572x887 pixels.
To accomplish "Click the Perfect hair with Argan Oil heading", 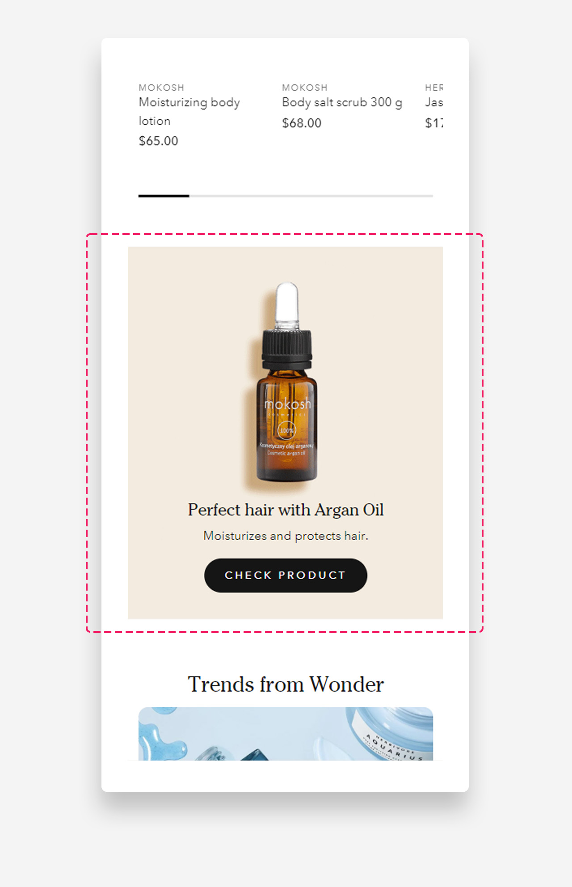I will point(286,510).
